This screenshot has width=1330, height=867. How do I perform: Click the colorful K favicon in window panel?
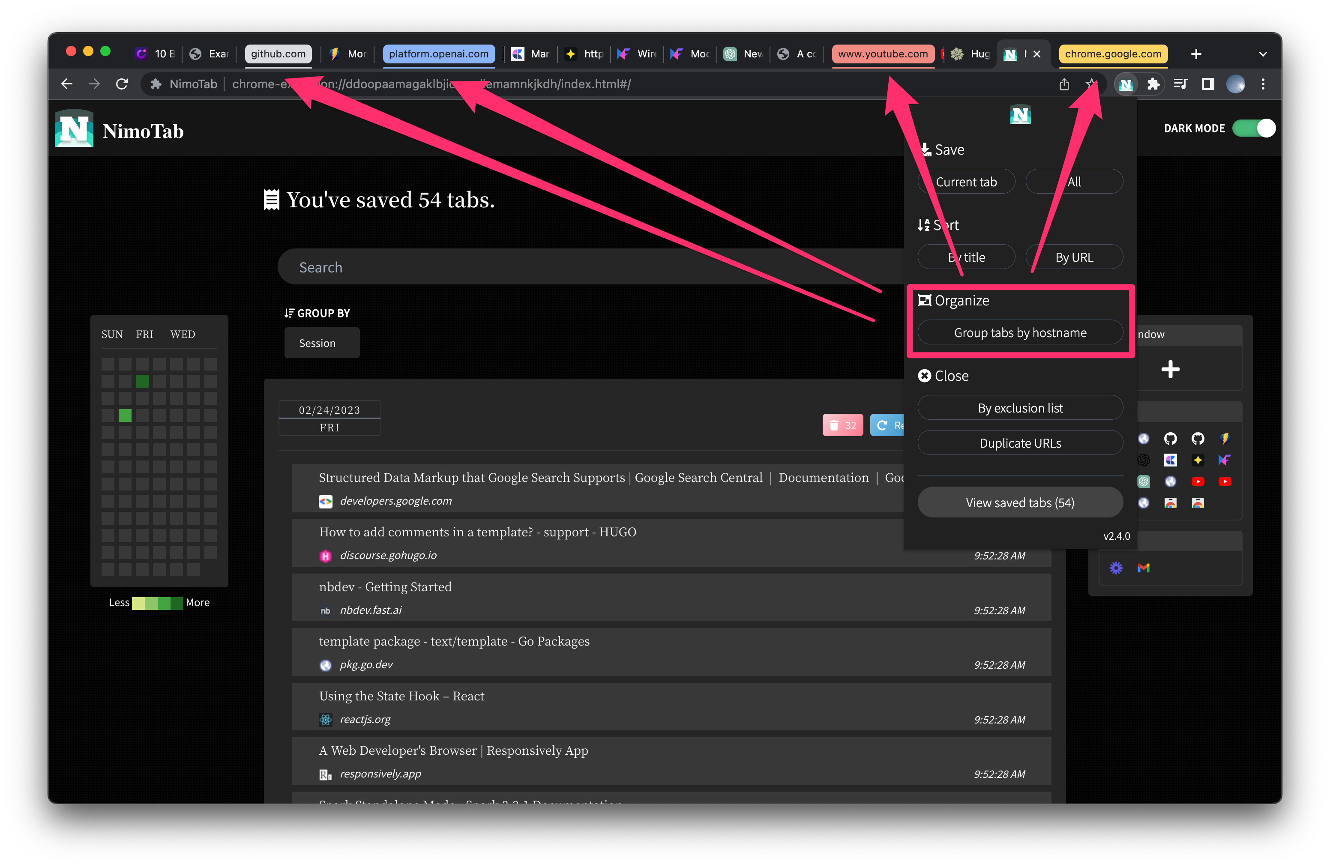1170,460
